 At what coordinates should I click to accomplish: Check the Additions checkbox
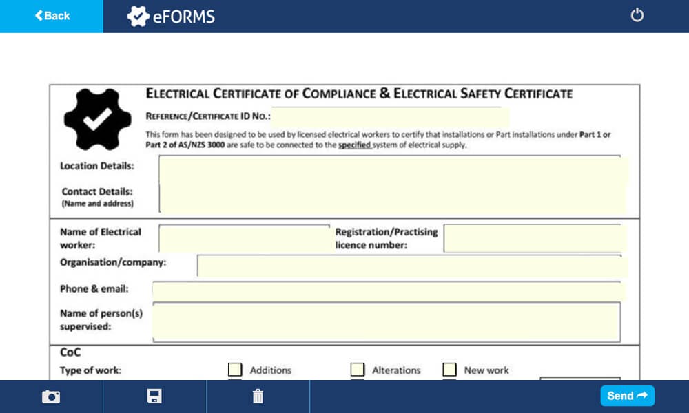pos(235,370)
